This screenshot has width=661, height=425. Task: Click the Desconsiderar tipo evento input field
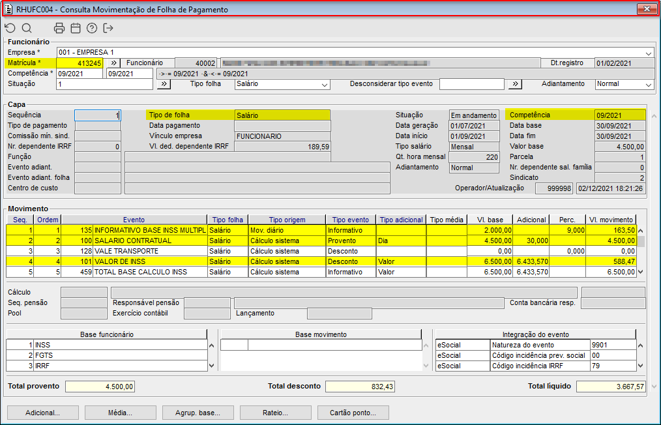tap(471, 84)
